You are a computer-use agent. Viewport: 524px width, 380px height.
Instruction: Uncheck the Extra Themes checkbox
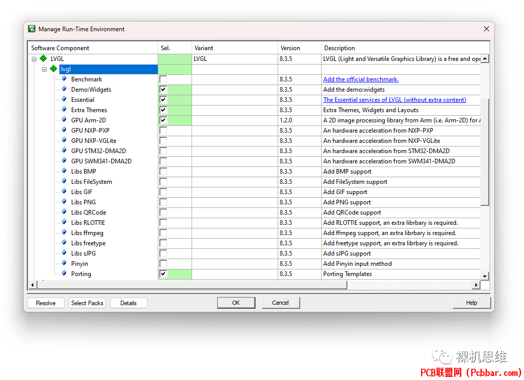coord(163,110)
